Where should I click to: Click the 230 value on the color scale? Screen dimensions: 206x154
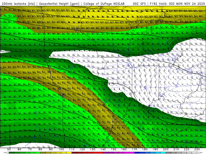[x=197, y=149]
